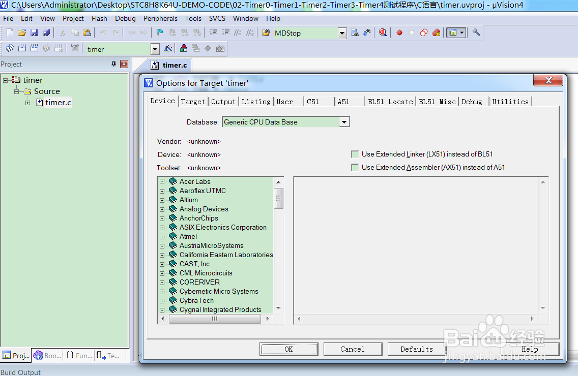Select AustriaMicroSystems in the vendor list
The image size is (578, 376).
211,245
